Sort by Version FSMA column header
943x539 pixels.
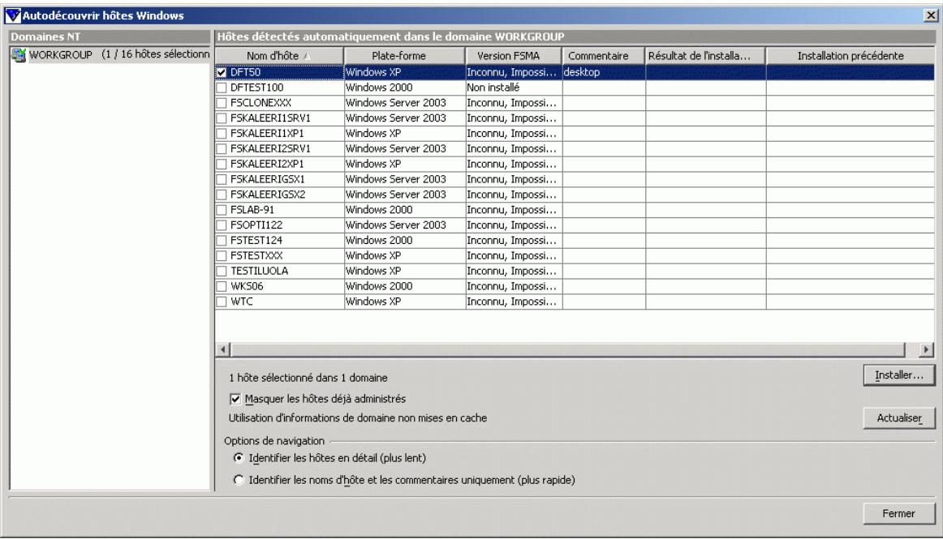[x=514, y=56]
